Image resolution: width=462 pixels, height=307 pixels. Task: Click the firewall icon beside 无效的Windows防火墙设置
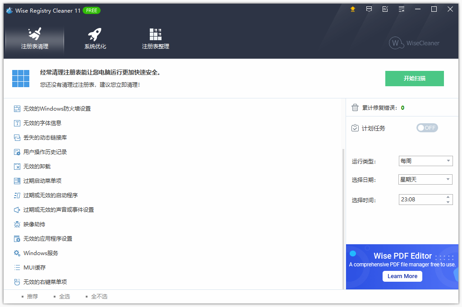tap(17, 109)
